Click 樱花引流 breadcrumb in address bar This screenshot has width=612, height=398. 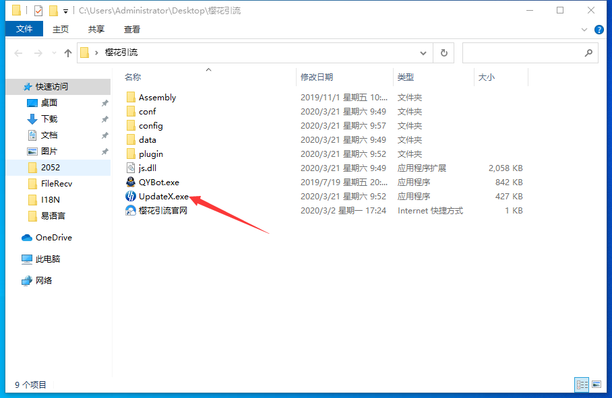(121, 53)
